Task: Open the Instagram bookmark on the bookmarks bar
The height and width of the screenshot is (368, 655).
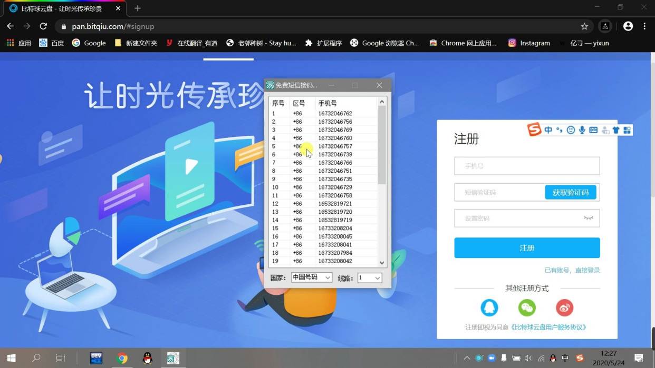Action: pos(529,43)
